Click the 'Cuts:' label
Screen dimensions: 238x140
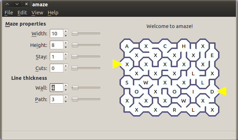pyautogui.click(x=41, y=68)
